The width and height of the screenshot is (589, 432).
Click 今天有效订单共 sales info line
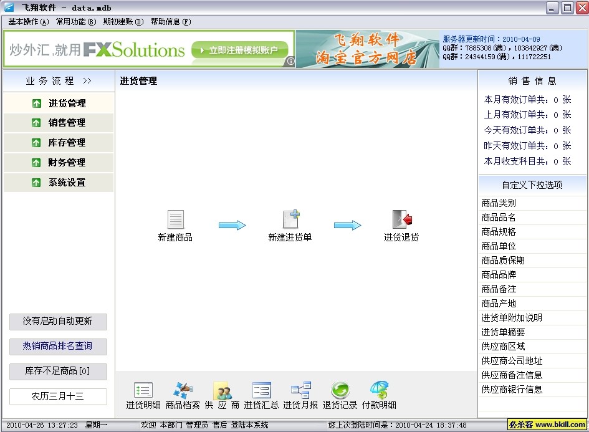click(x=527, y=130)
